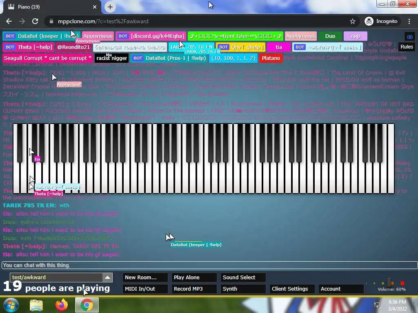Click the Platano user name tag
Viewport: 418px width, 313px height.
[x=271, y=58]
